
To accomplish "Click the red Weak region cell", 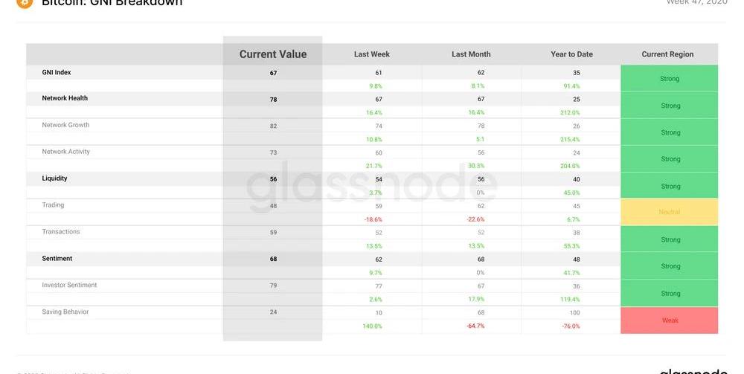I will click(x=669, y=320).
